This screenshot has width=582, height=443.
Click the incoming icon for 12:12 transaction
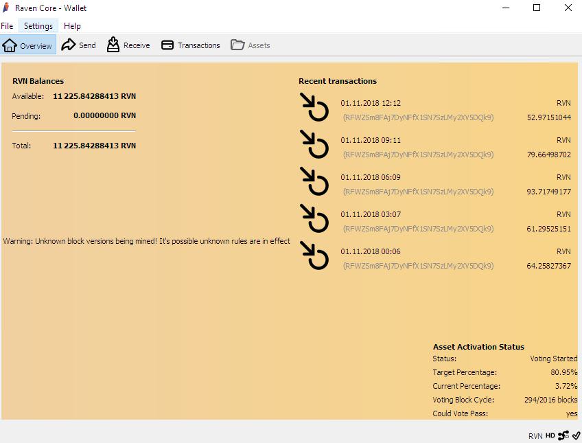pos(314,107)
